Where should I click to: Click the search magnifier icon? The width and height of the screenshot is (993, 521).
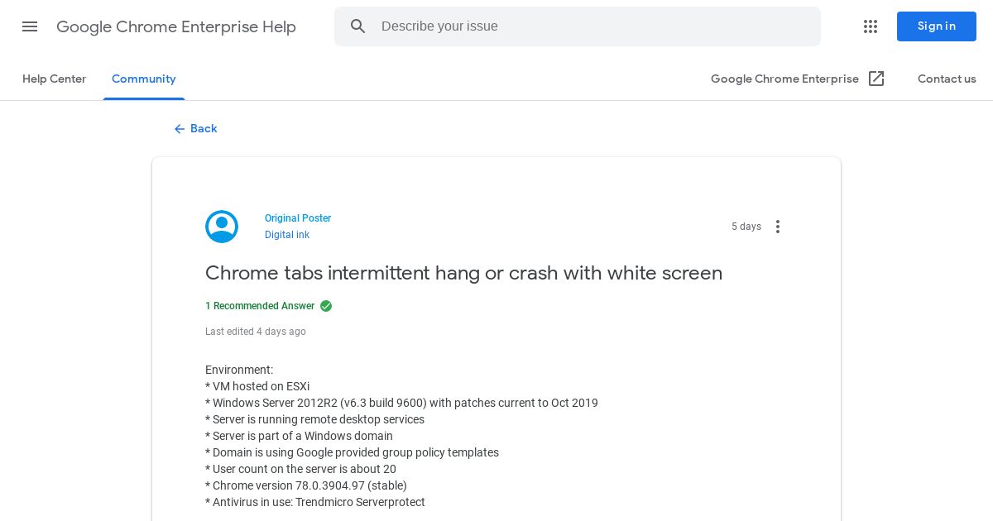358,26
